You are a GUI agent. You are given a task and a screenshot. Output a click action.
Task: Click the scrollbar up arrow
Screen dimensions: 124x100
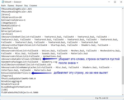pyautogui.click(x=123, y=9)
